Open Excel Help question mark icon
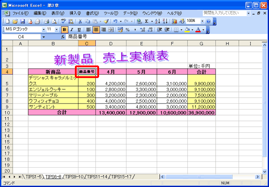This screenshot has width=269, height=187. pyautogui.click(x=208, y=21)
